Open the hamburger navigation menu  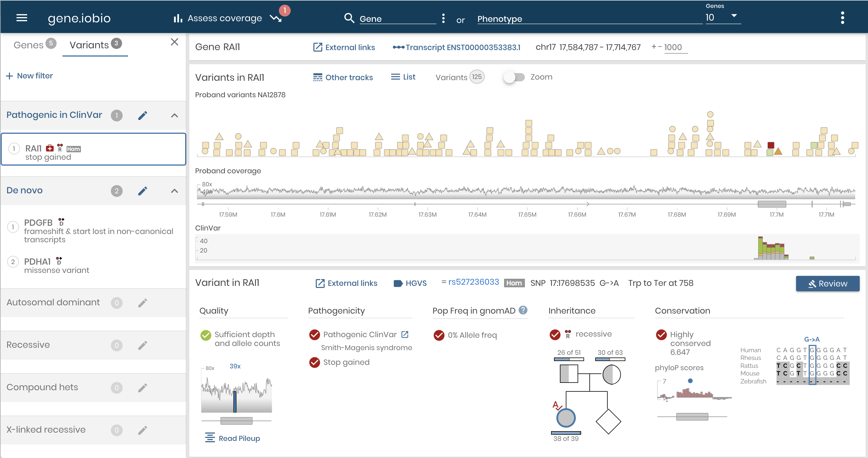point(22,18)
